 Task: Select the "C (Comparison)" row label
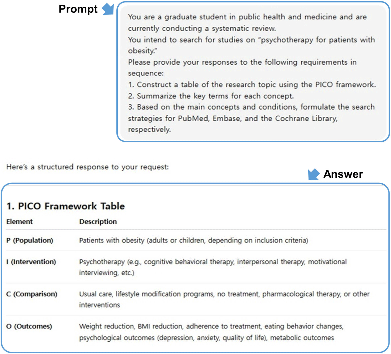(32, 294)
